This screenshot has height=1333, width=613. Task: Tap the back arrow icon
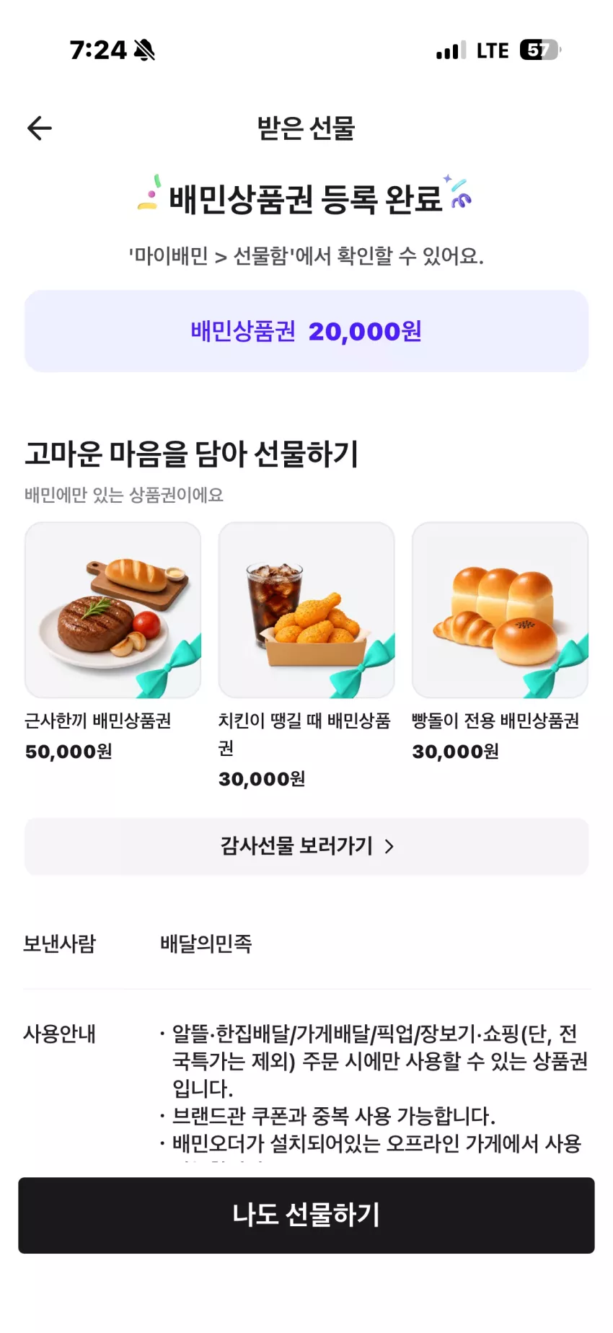click(40, 128)
